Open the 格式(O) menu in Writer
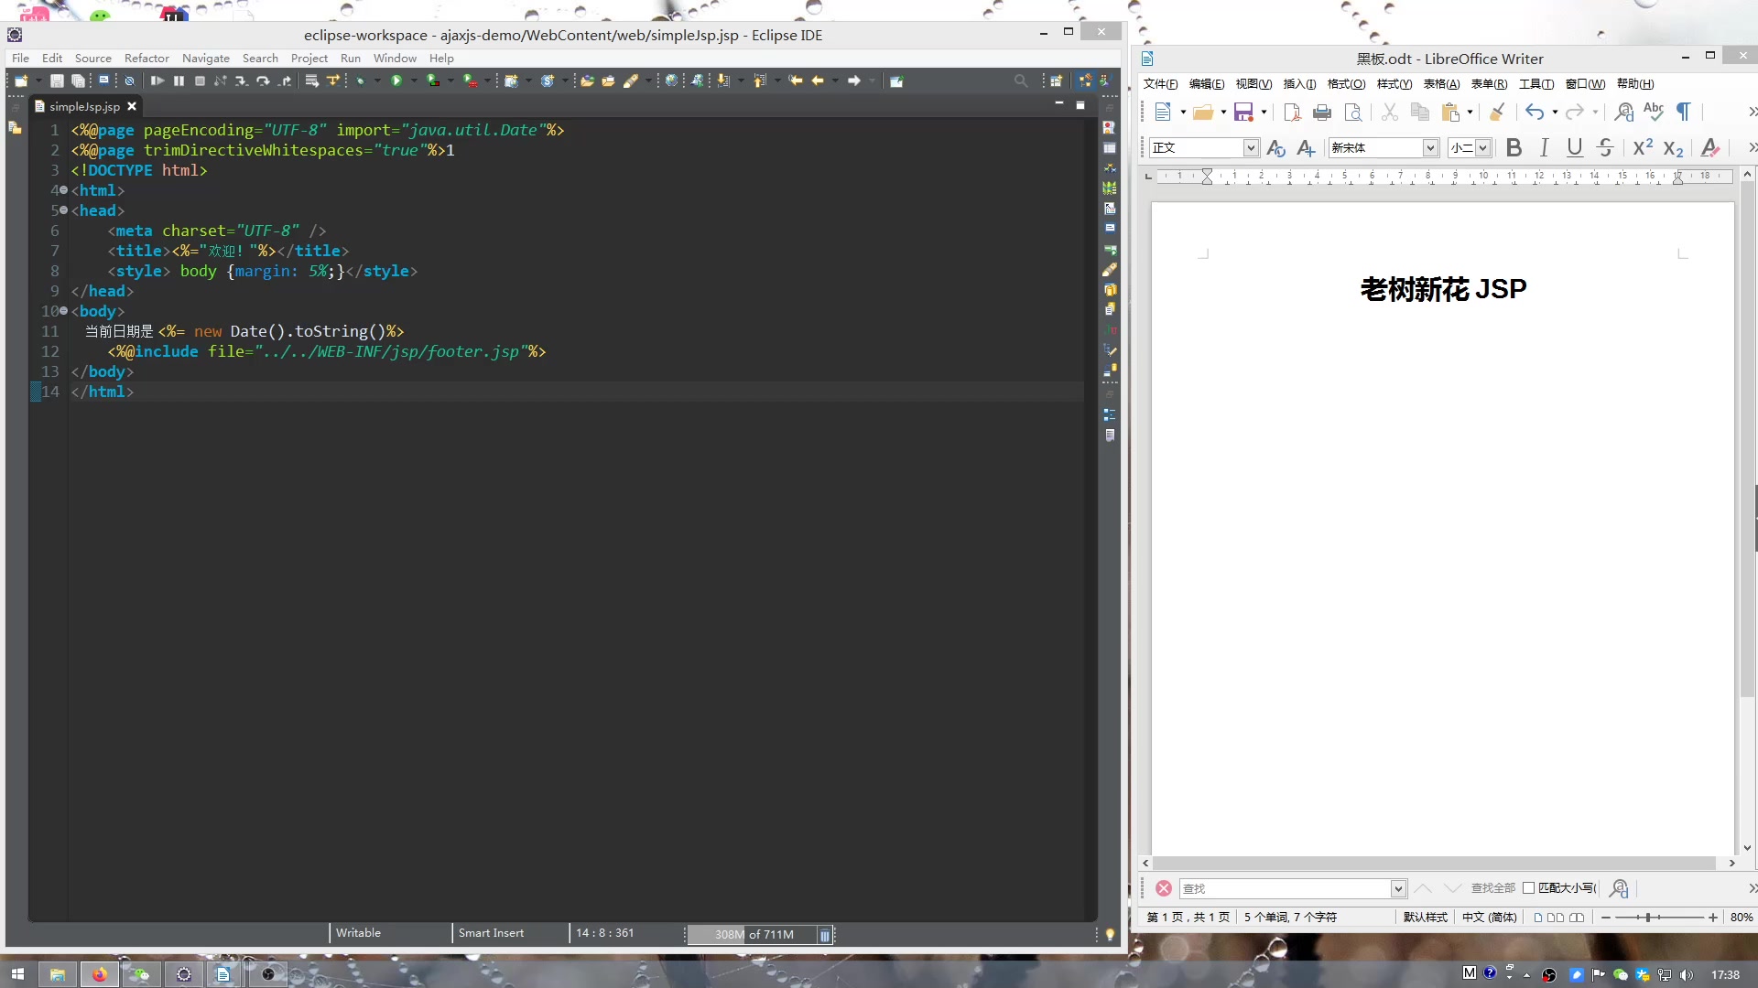The width and height of the screenshot is (1758, 988). [1346, 84]
